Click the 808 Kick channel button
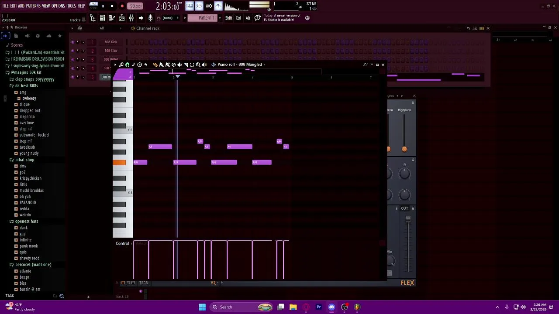 110,42
